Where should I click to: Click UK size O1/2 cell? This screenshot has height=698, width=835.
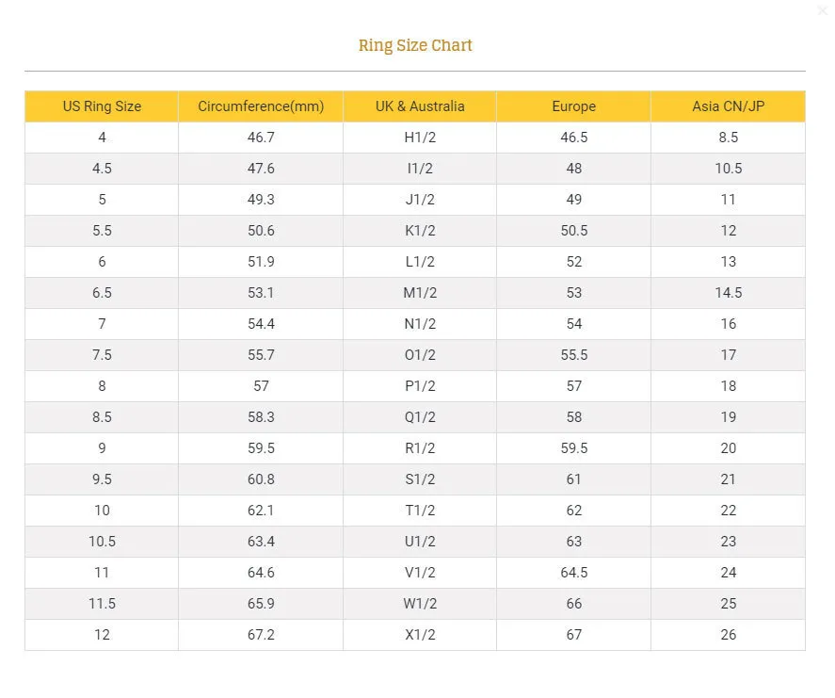[x=420, y=355]
